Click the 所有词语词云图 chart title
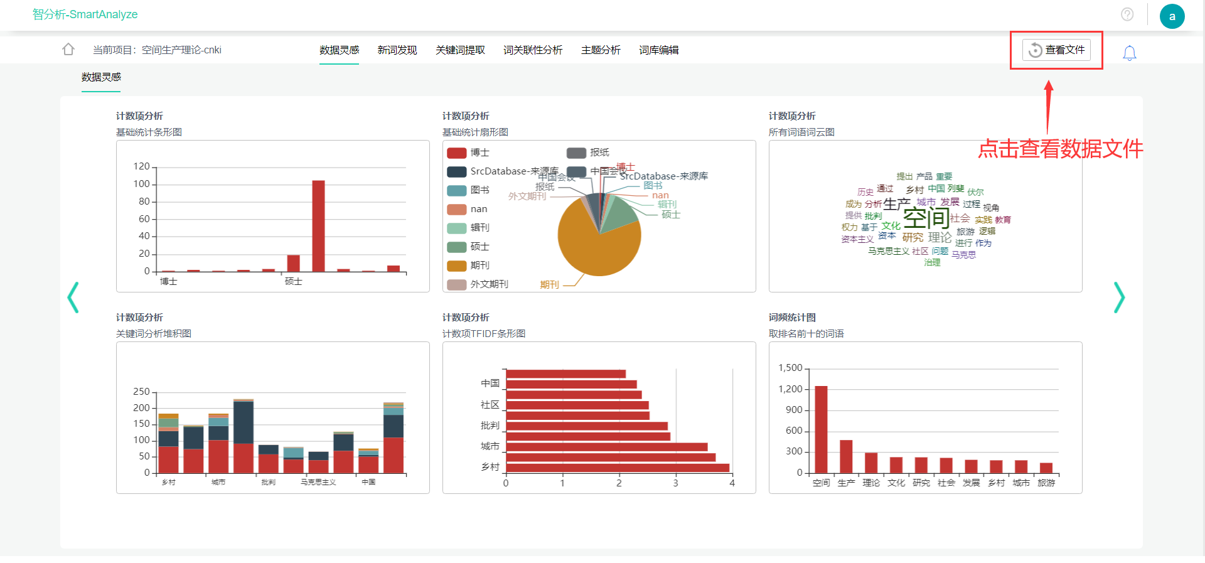Screen dimensions: 1205x563 point(802,132)
